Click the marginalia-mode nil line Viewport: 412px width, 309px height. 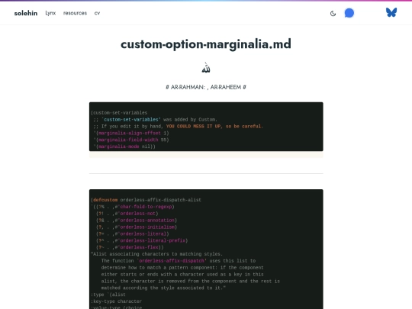pos(124,146)
